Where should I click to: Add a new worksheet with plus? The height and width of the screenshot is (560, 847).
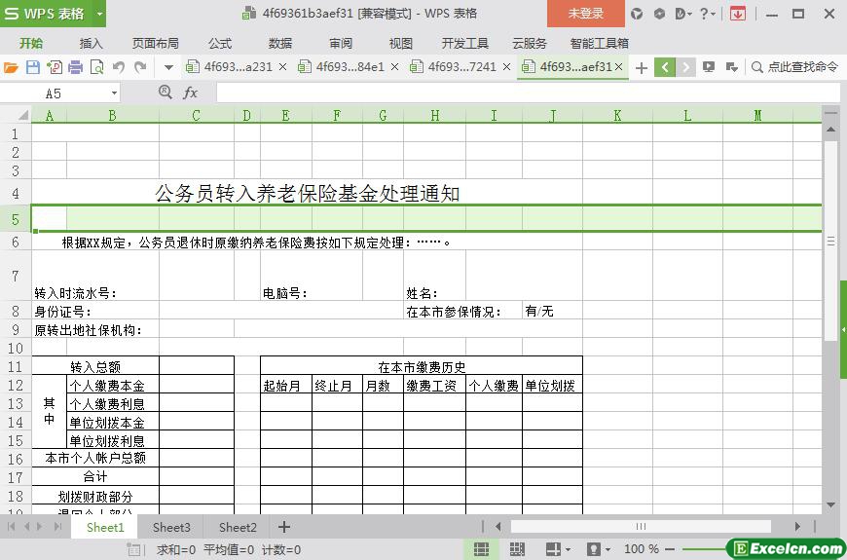point(284,527)
